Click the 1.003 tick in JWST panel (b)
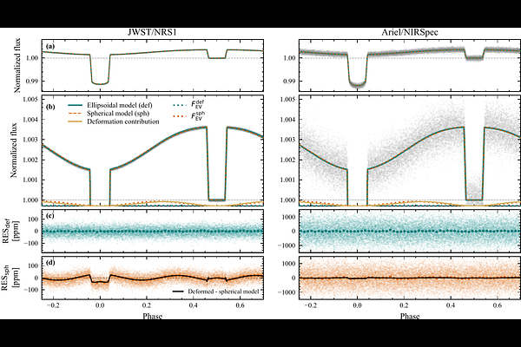The height and width of the screenshot is (347, 521). pos(30,140)
